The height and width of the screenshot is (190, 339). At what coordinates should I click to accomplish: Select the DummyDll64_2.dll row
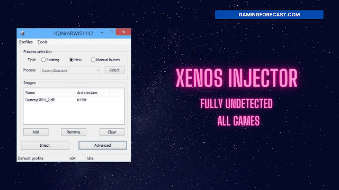click(x=74, y=100)
